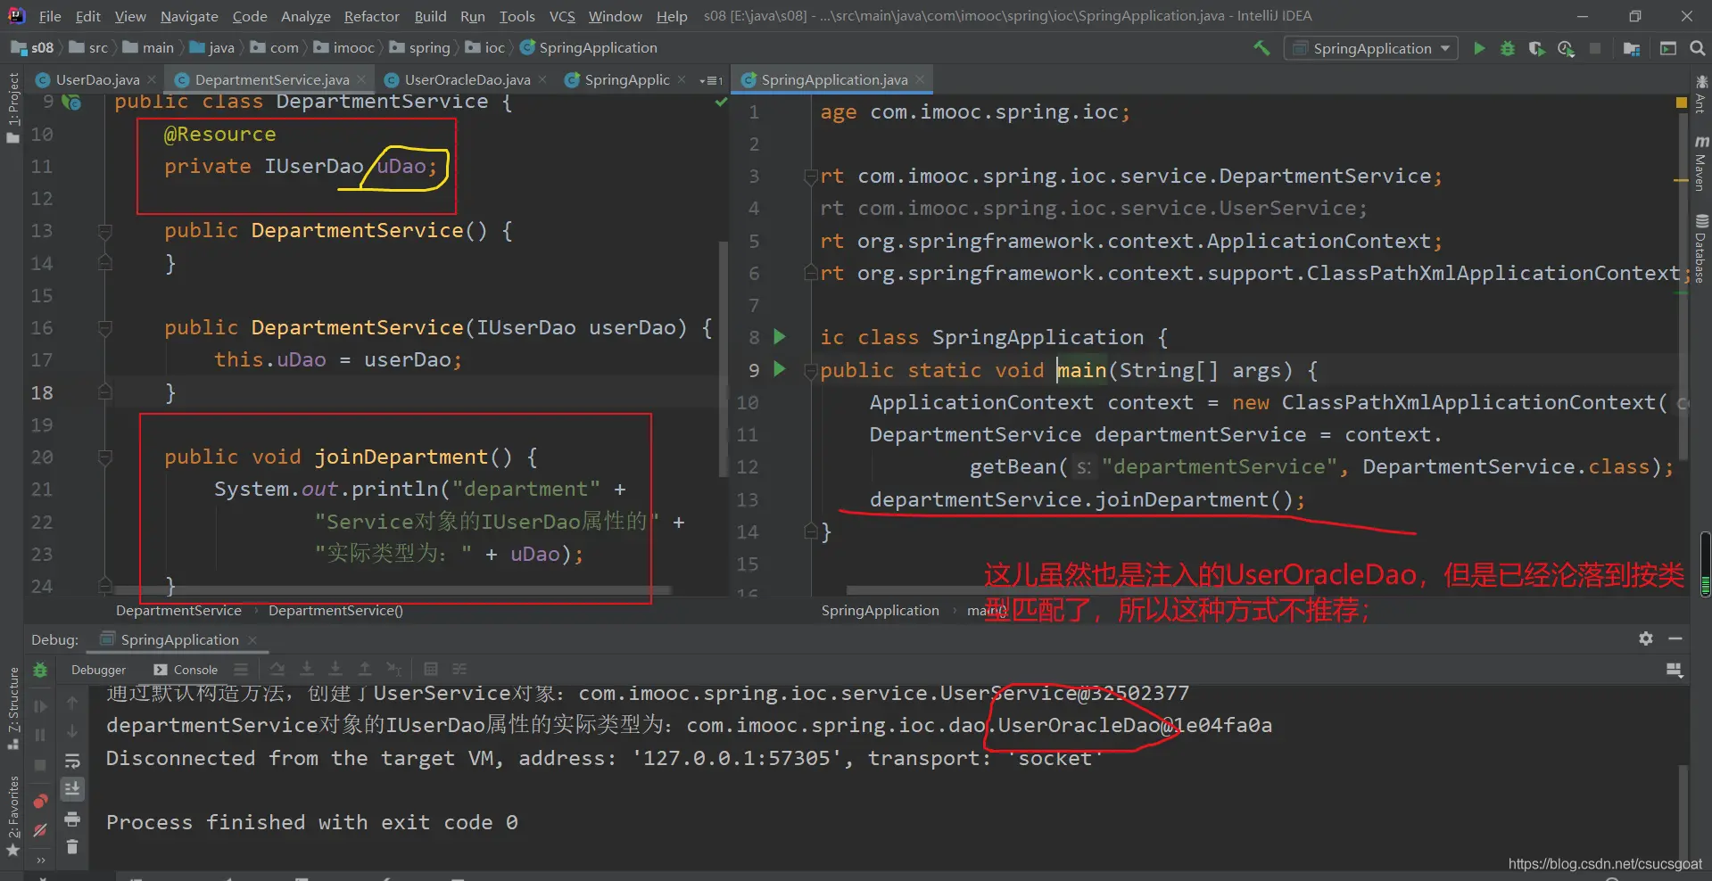This screenshot has height=881, width=1712.
Task: Start debugging with the green bug icon
Action: (1508, 48)
